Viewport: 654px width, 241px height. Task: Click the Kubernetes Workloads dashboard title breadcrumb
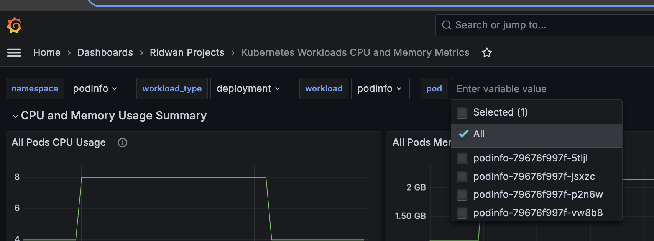tap(355, 53)
